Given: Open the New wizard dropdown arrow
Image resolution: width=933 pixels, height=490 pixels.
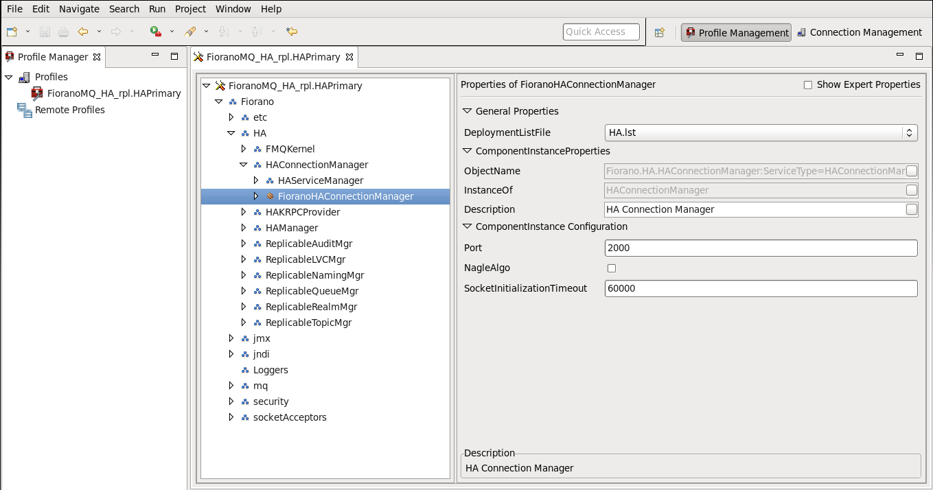Looking at the screenshot, I should (28, 32).
